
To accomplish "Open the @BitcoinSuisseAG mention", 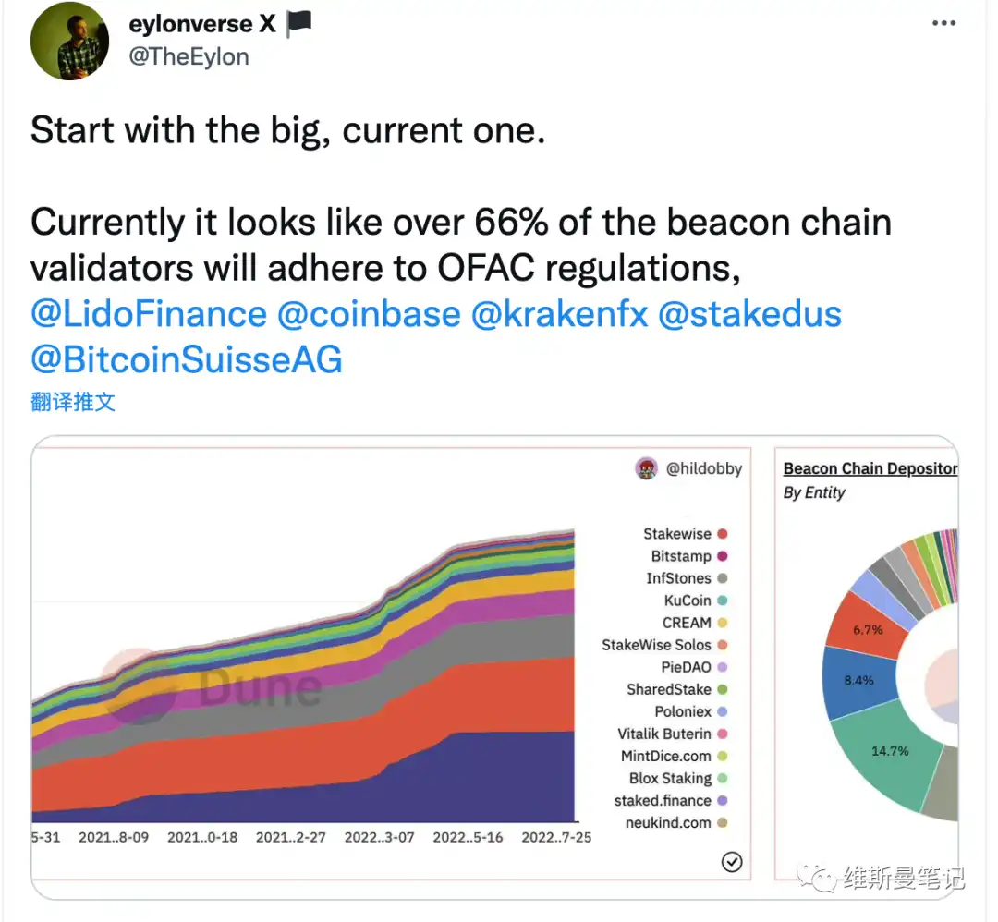I will [x=187, y=359].
